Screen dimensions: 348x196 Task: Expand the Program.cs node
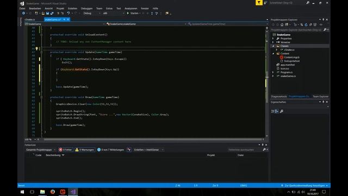[x=273, y=72]
